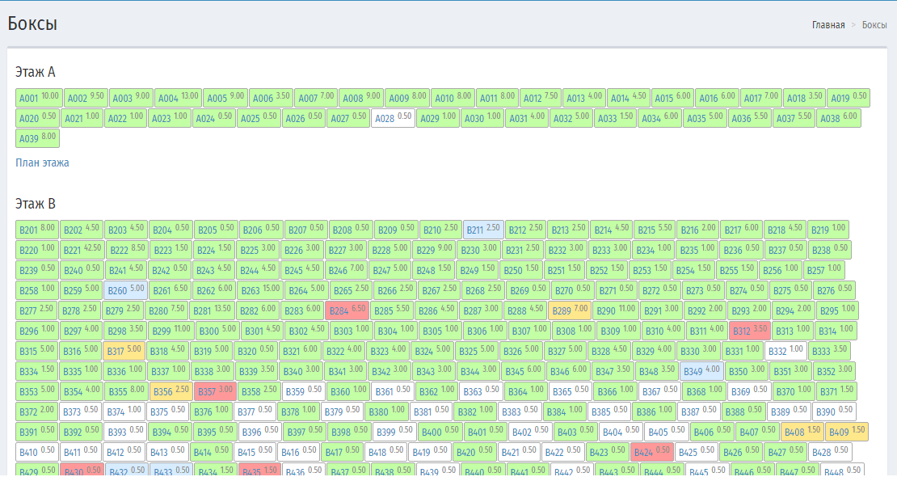The image size is (897, 477).
Task: Choose the yellow box B409
Action: point(847,431)
